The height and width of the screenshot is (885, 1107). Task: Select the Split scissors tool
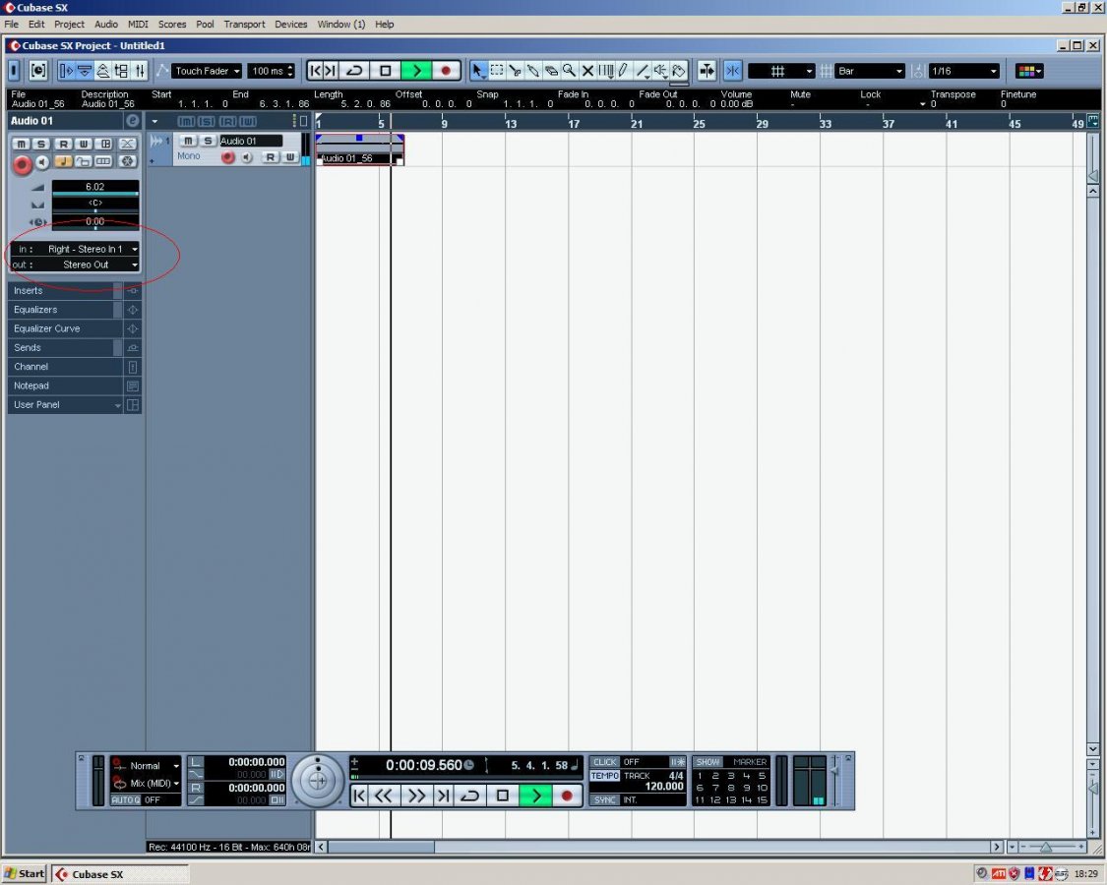coord(515,71)
